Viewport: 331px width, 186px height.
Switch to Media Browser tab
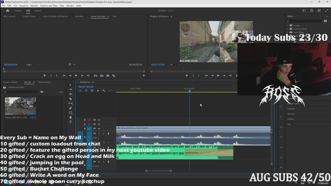coord(45,82)
